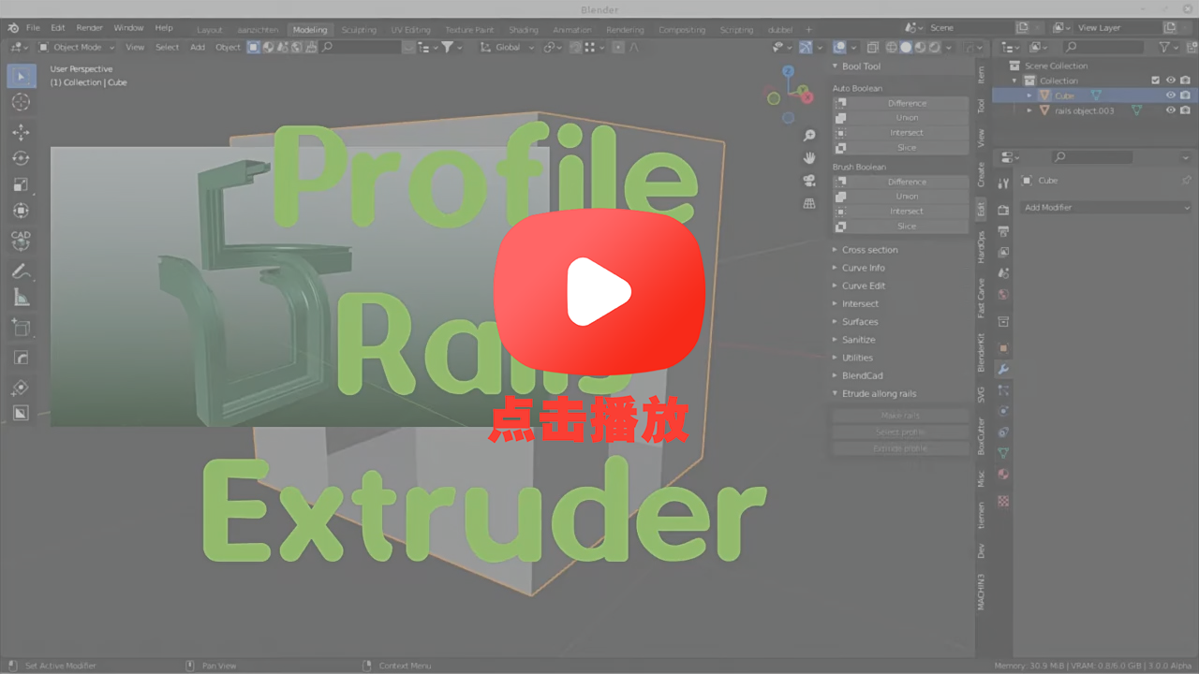Image resolution: width=1199 pixels, height=674 pixels.
Task: Click the Make rails button
Action: (900, 416)
